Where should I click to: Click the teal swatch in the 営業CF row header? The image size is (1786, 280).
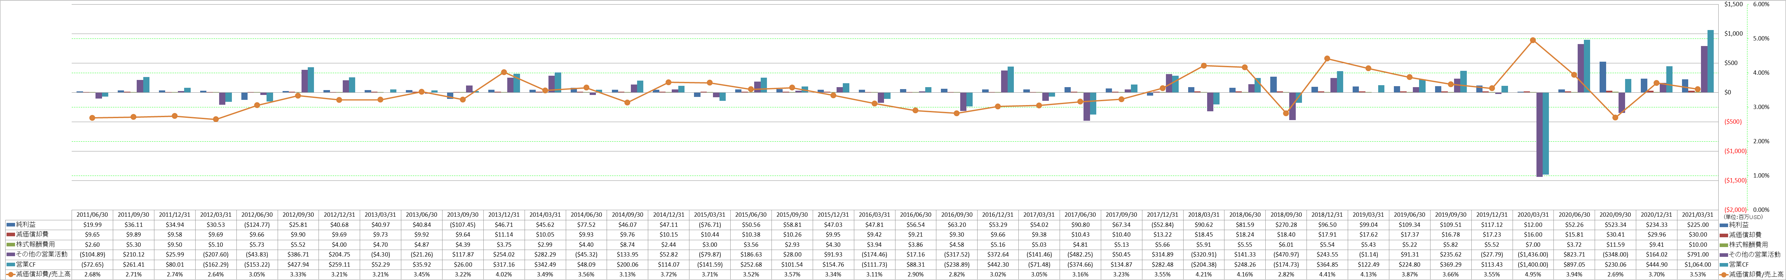click(x=10, y=264)
